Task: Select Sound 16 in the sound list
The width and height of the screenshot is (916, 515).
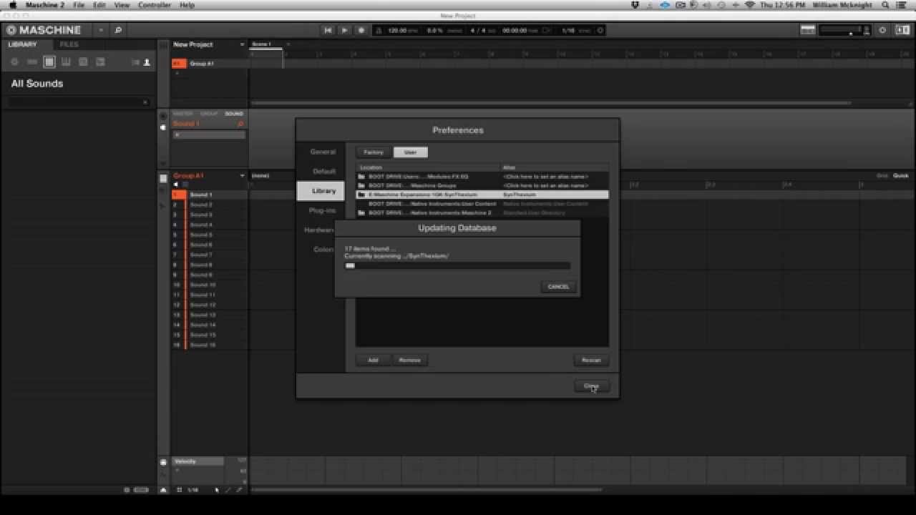Action: (x=210, y=345)
